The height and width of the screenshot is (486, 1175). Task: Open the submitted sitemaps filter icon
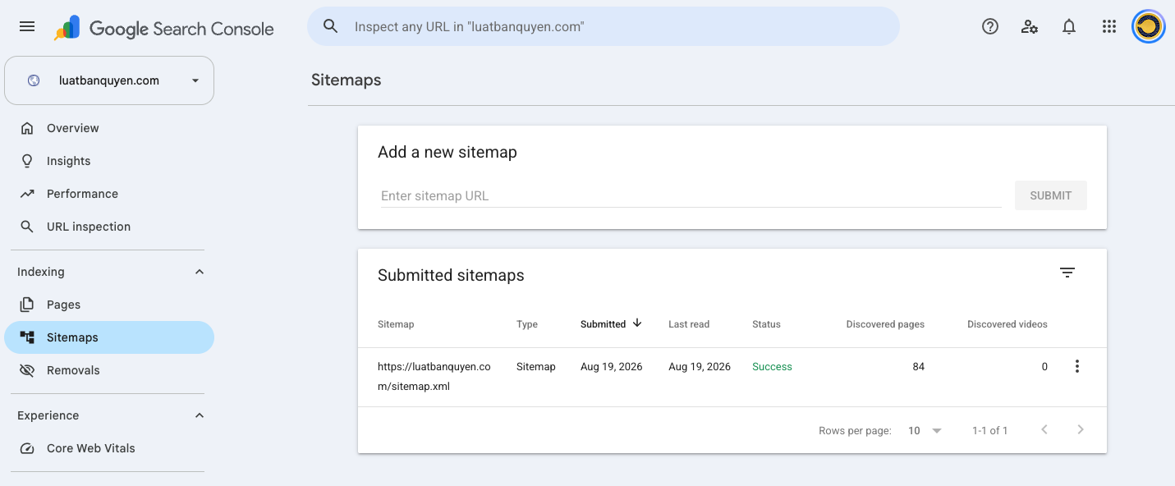coord(1067,273)
